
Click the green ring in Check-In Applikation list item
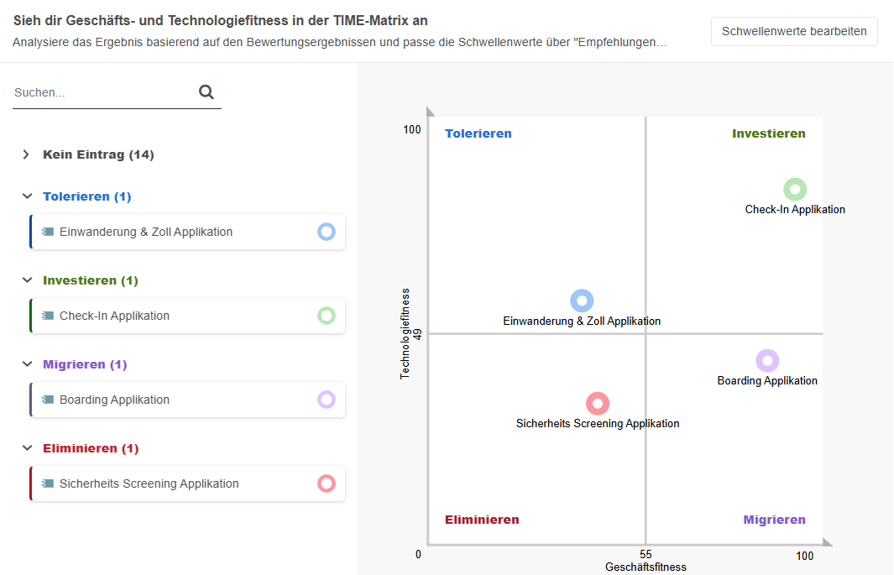tap(327, 316)
